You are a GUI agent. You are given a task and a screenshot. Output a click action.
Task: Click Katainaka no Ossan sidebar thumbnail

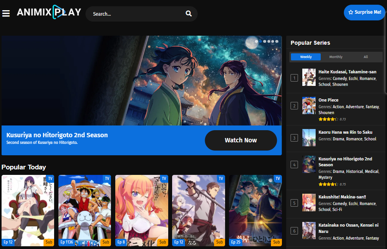[309, 231]
